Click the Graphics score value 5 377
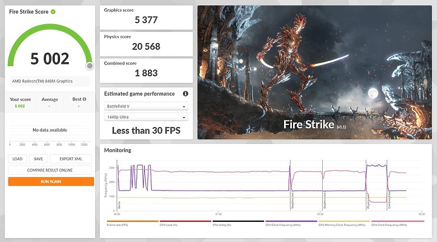This screenshot has height=242, width=437. pos(146,20)
